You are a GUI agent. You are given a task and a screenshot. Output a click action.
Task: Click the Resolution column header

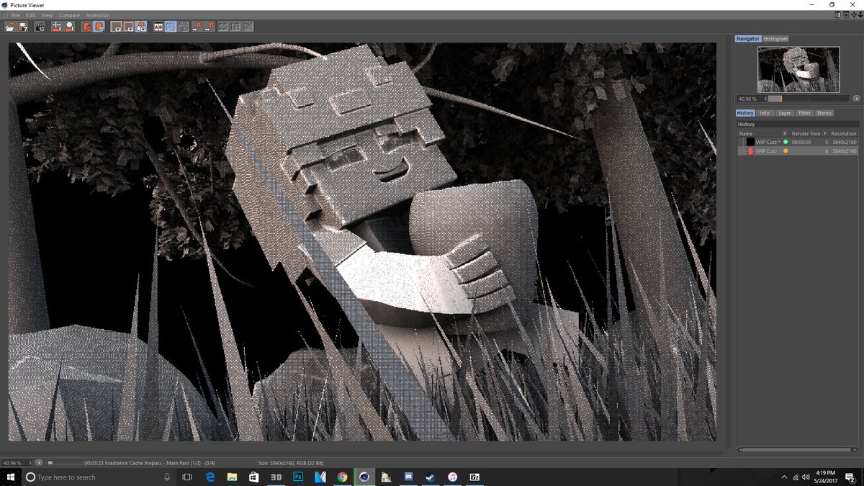pos(844,134)
